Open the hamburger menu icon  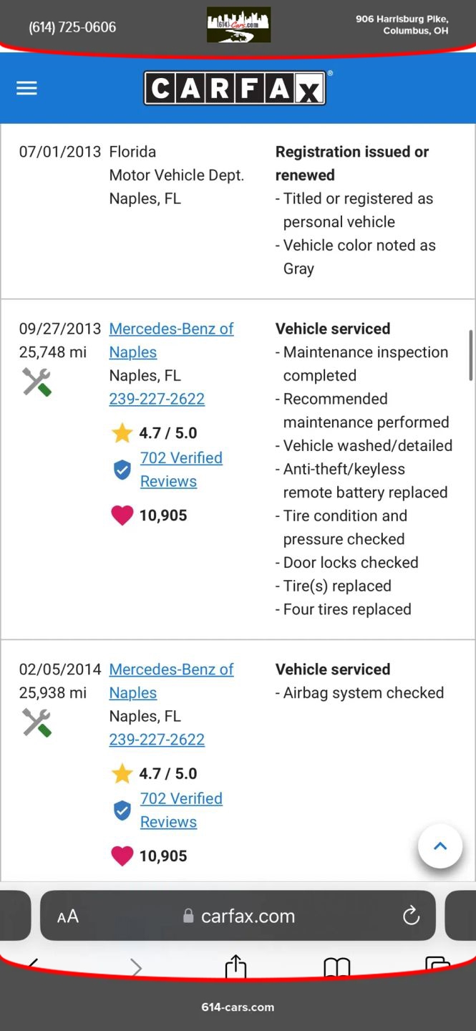26,88
